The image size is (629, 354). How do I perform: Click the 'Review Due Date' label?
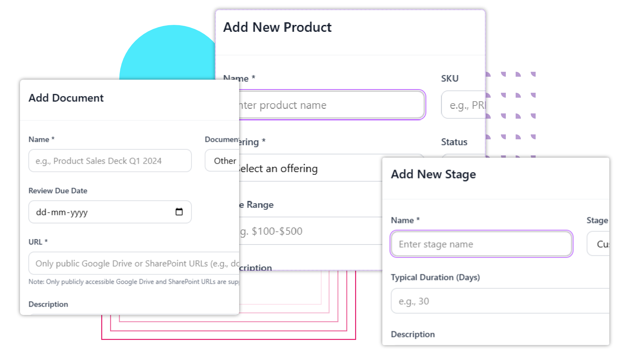point(58,191)
